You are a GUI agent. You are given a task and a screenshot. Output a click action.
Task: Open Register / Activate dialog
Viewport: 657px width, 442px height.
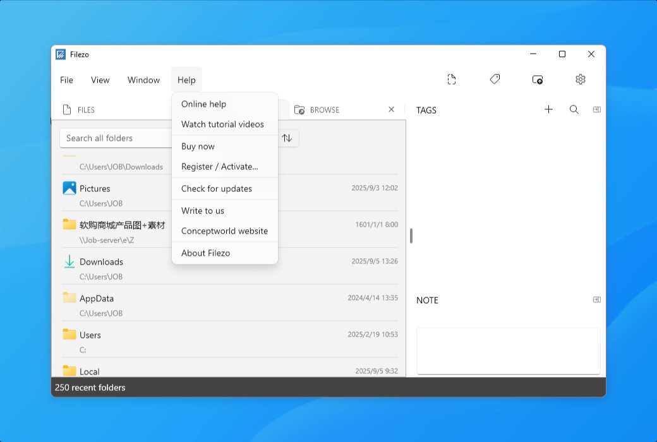pos(225,166)
